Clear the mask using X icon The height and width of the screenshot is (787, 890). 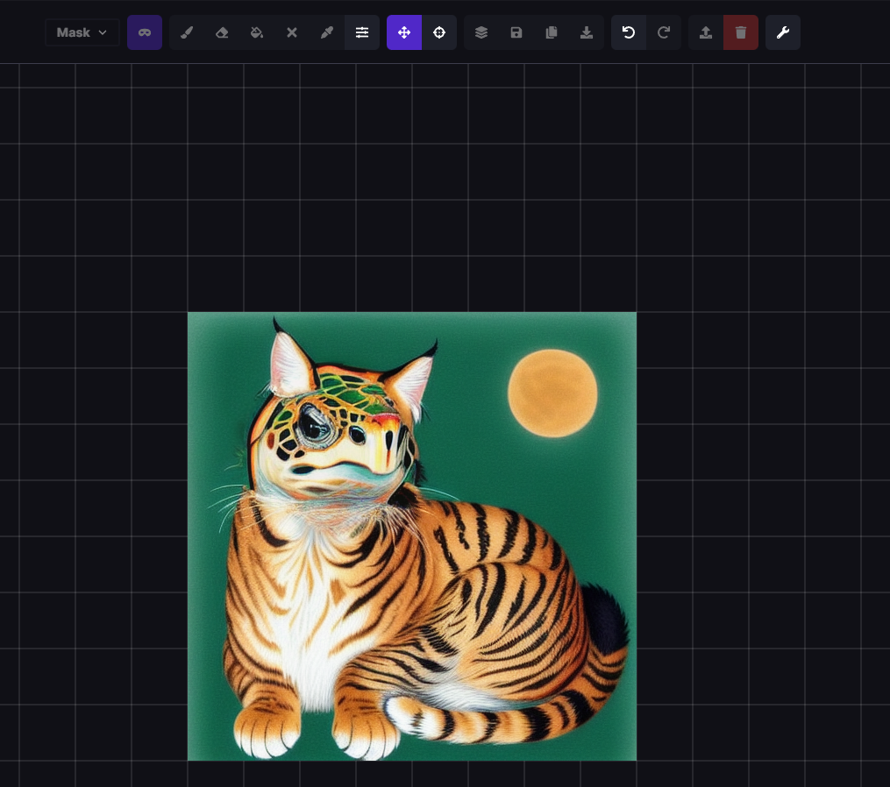coord(292,32)
